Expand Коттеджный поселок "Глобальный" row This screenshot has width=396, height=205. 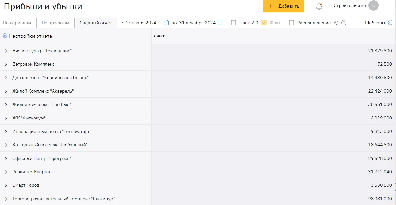point(6,145)
